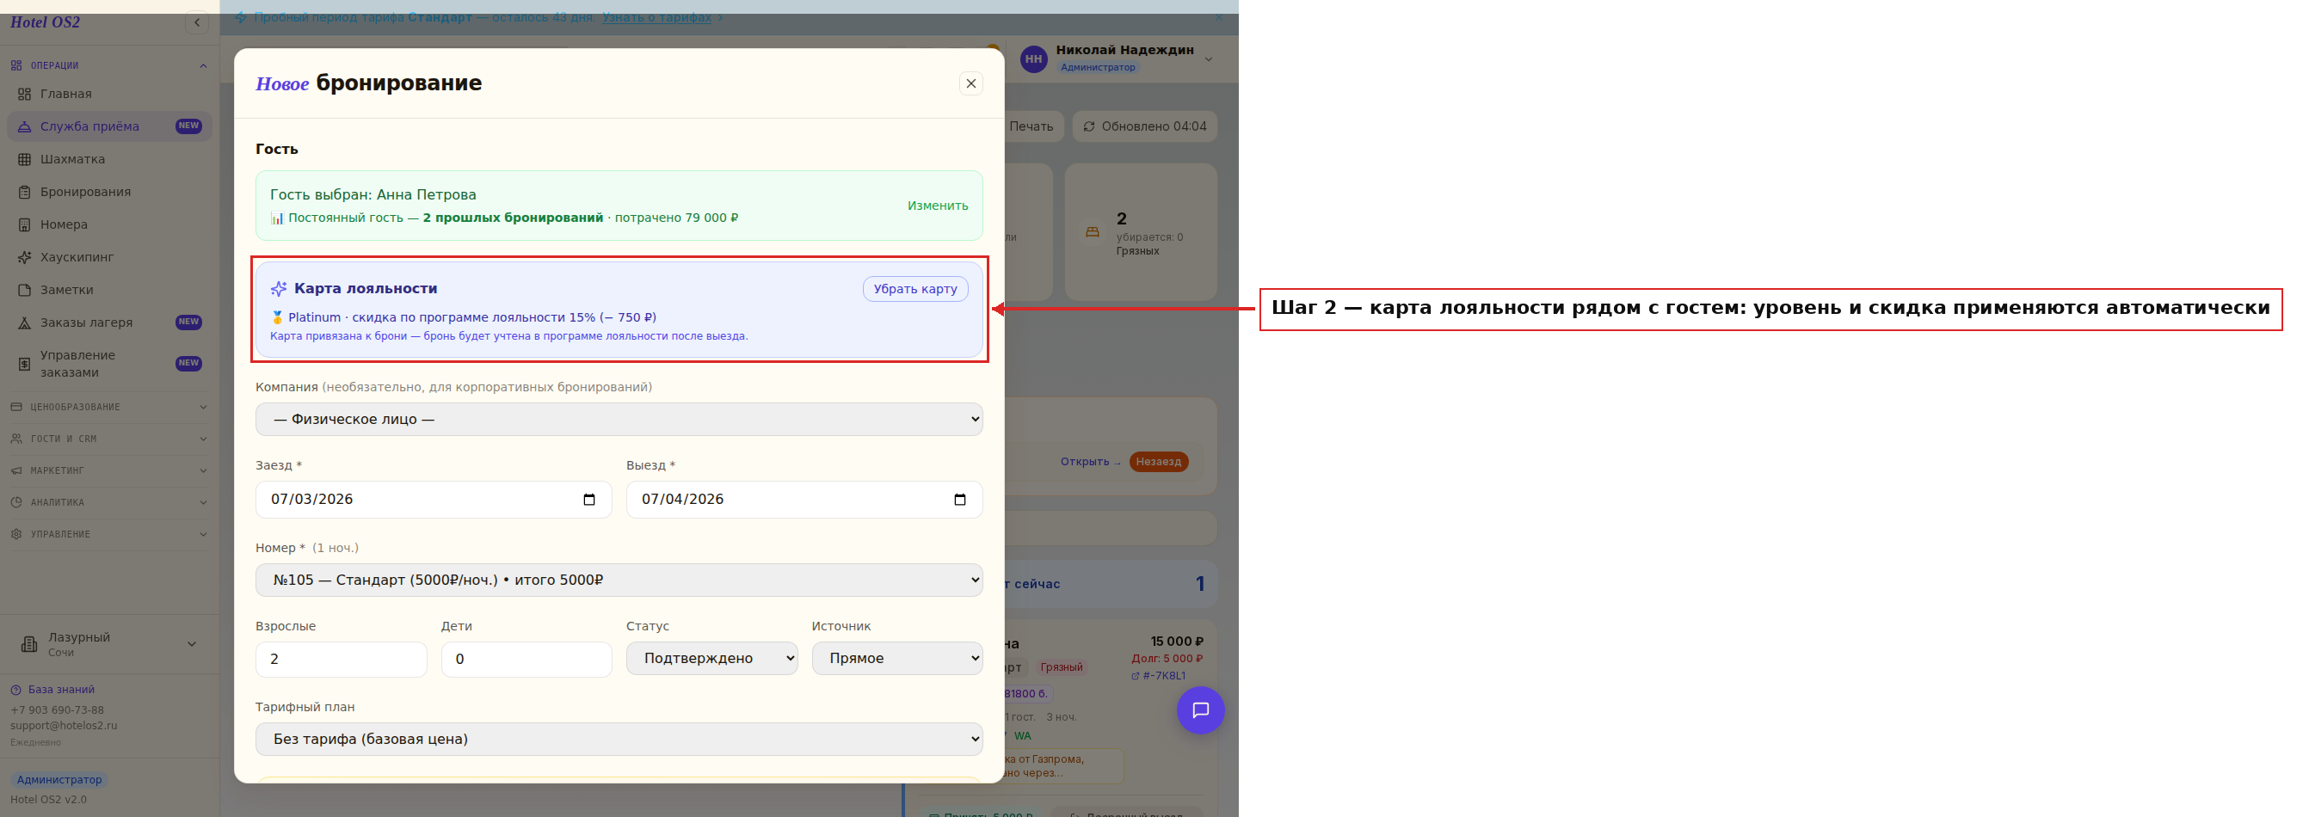This screenshot has height=817, width=2303.
Task: Collapse the Операции section
Action: [109, 65]
